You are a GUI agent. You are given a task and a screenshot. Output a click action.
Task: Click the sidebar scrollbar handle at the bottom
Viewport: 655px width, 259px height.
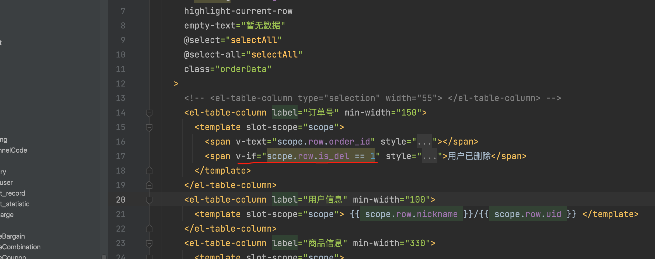tap(104, 256)
